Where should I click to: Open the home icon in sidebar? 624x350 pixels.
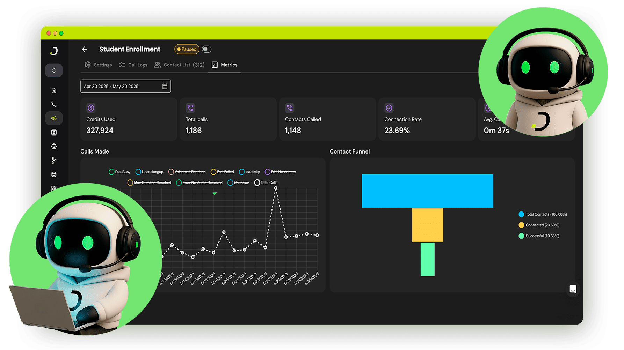(54, 90)
